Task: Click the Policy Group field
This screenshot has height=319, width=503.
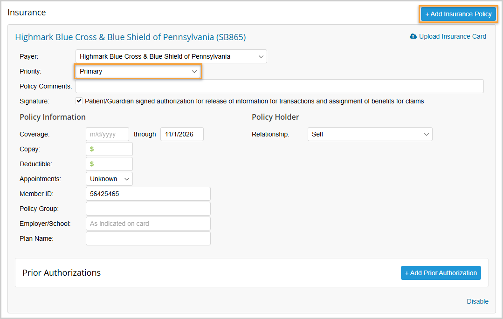Action: (x=148, y=209)
